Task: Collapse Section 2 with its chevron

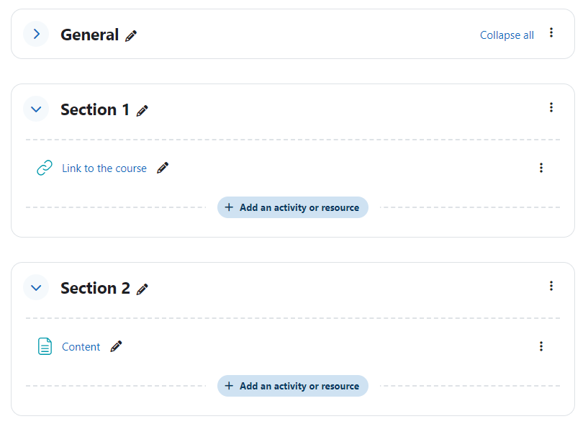Action: (x=37, y=288)
